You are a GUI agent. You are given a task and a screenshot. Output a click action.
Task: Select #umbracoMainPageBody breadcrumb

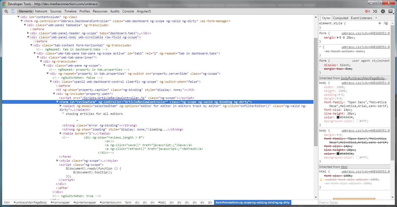[30, 202]
